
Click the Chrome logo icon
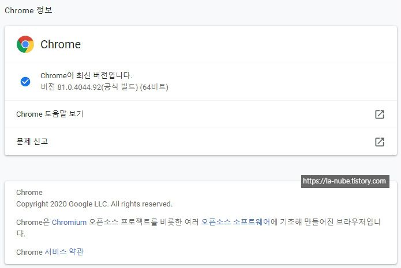click(25, 44)
